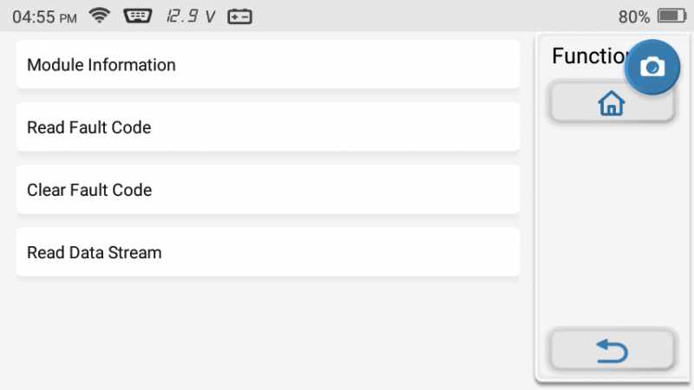Tap the Wi-Fi status icon

click(100, 16)
